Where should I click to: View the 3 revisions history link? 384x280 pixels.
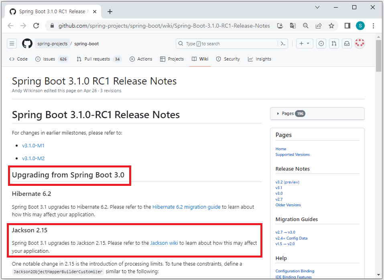[111, 91]
